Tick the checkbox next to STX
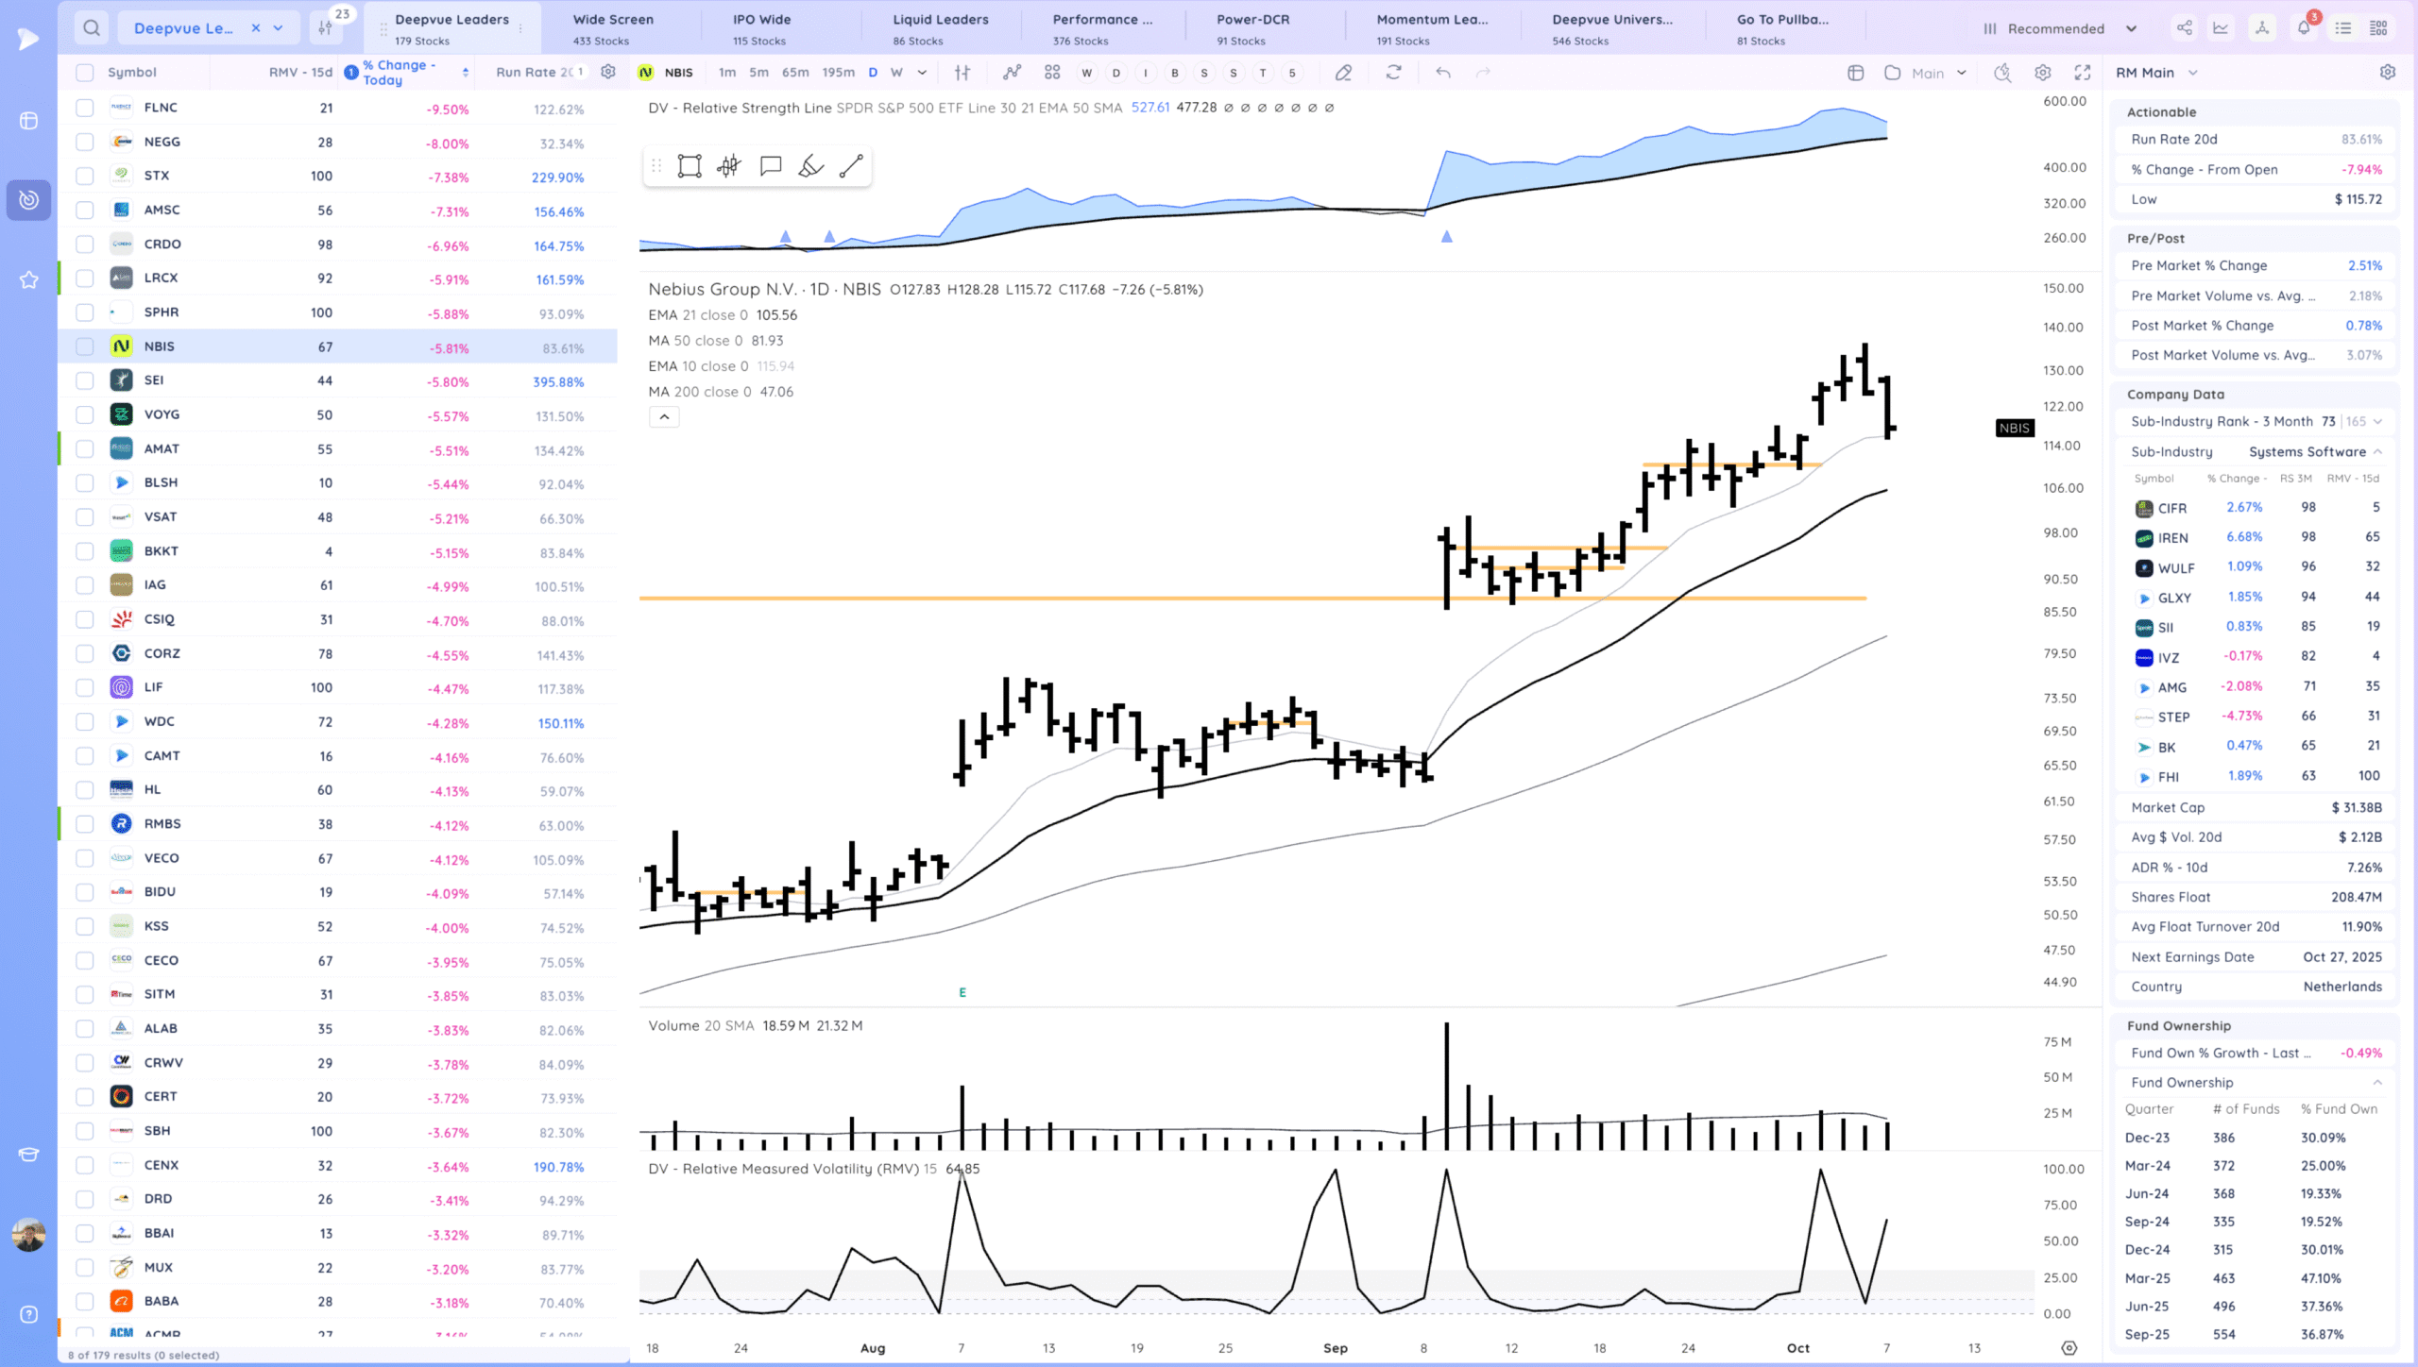2418x1367 pixels. (x=85, y=176)
